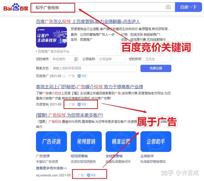The height and width of the screenshot is (181, 204).
Task: Click the 让客户主动来找你 ad thumbnail
Action: click(51, 37)
